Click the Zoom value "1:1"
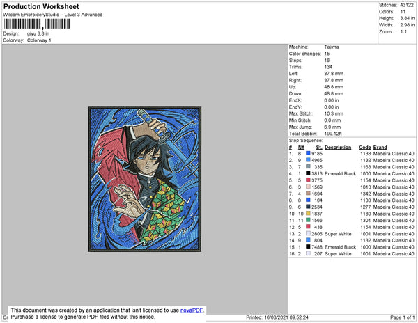The image size is (418, 323). [x=403, y=32]
